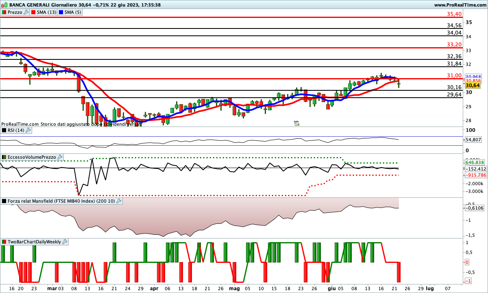Click the RSI value tag 54,807
The image size is (488, 293).
pos(473,140)
